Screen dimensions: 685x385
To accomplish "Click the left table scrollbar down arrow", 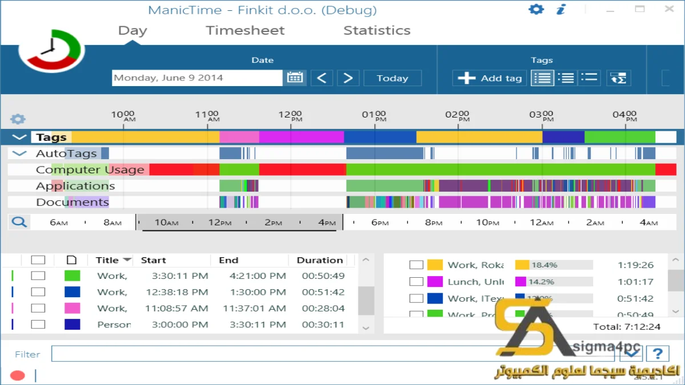I will (366, 328).
